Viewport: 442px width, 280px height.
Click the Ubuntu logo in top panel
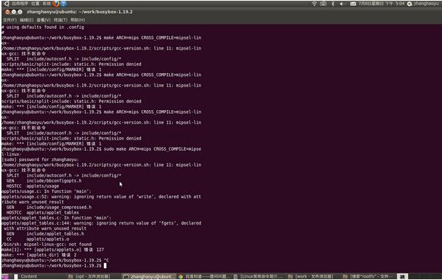[6, 4]
